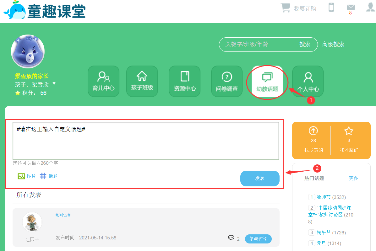The width and height of the screenshot is (376, 251).
Task: Open the mobile phone icon in header
Action: coord(331,7)
